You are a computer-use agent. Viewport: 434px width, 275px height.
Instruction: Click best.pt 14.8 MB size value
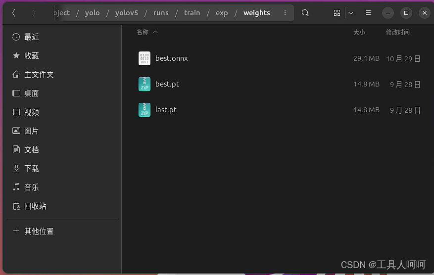pos(366,84)
